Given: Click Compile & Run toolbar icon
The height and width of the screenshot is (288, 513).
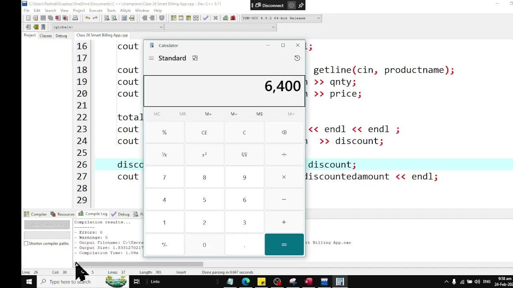Looking at the screenshot, I should point(188,18).
